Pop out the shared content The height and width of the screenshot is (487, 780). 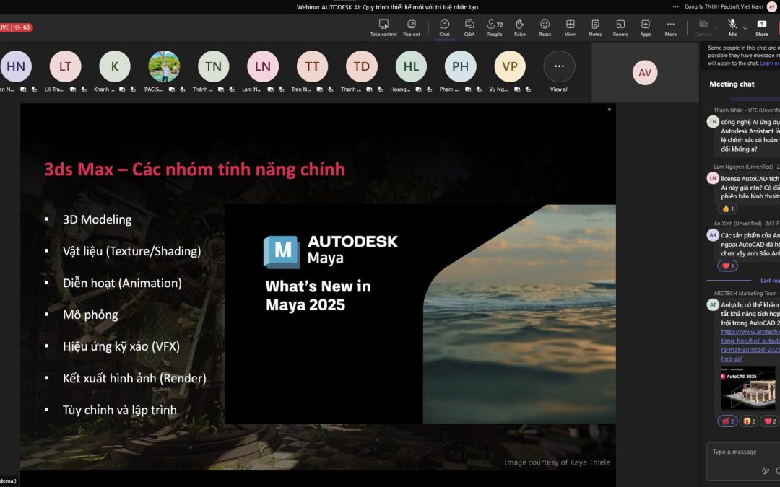[x=412, y=28]
